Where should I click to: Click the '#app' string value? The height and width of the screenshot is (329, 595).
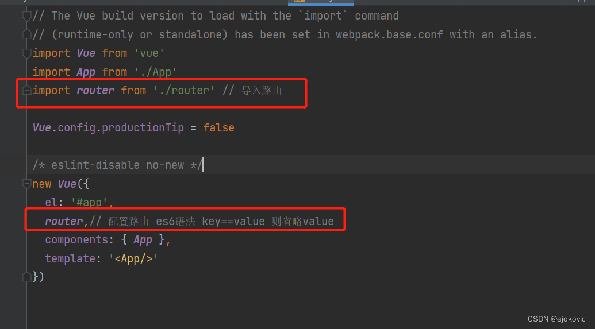[89, 203]
